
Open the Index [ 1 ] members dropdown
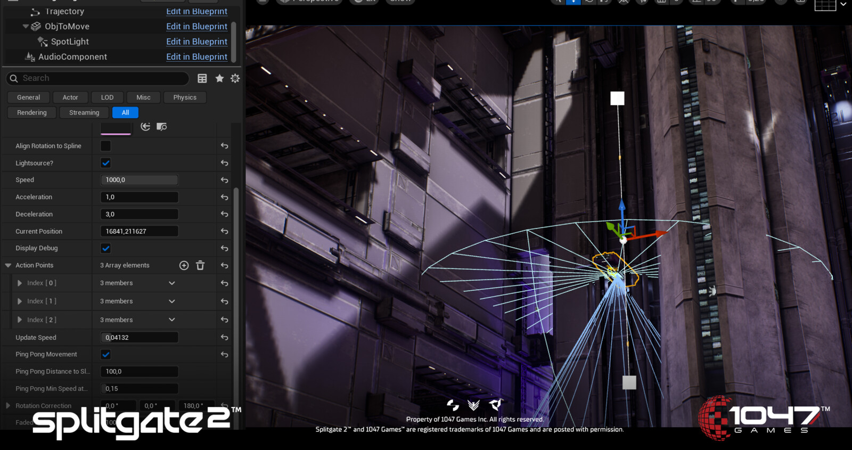[171, 301]
